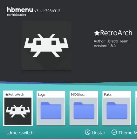Click the star next to RetroArch title
137x139 pixels.
(97, 33)
